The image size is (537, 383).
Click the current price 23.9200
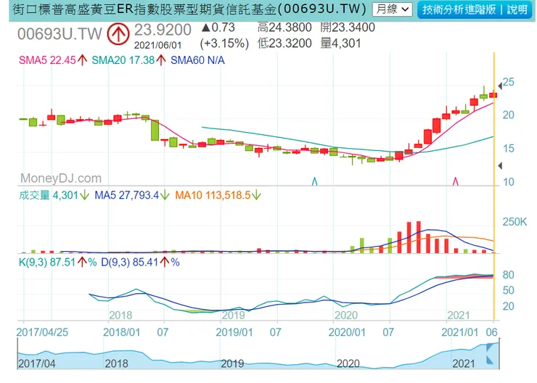pyautogui.click(x=163, y=30)
